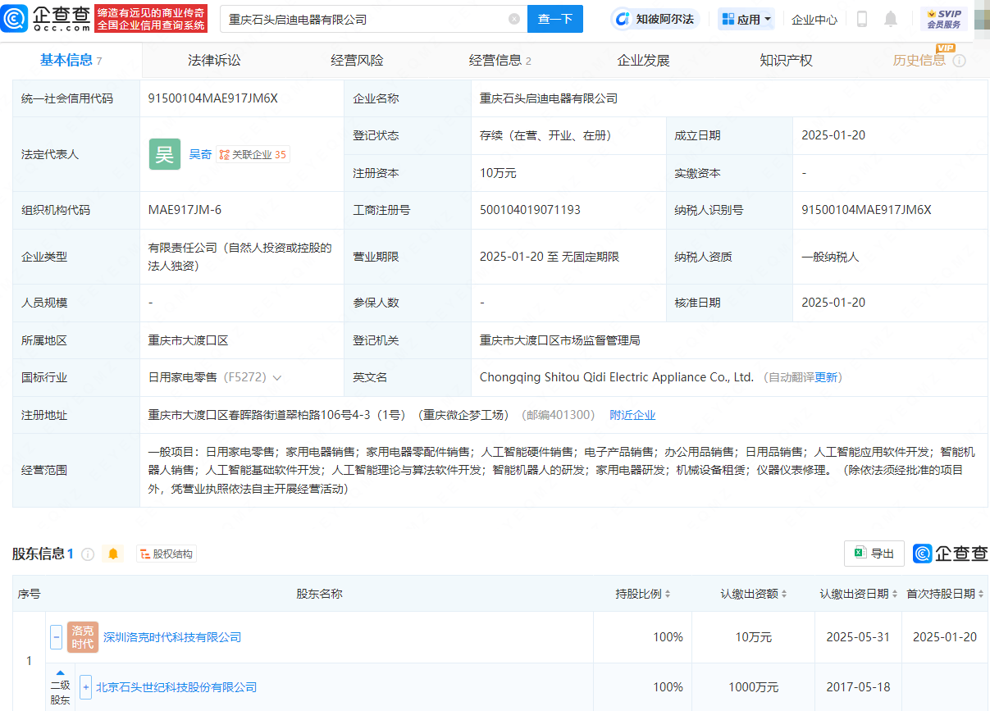View 历史信息 with the VIP badge
This screenshot has width=990, height=711.
pyautogui.click(x=922, y=61)
